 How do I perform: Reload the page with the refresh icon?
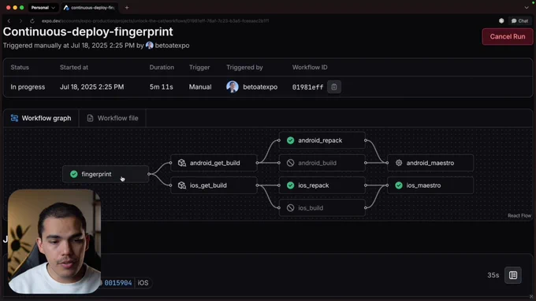[x=32, y=20]
